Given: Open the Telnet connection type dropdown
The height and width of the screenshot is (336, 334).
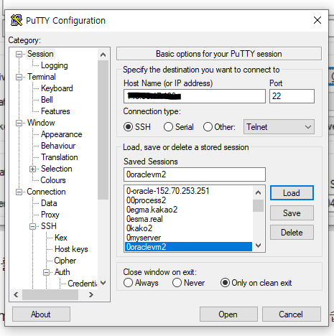Looking at the screenshot, I should pyautogui.click(x=279, y=127).
